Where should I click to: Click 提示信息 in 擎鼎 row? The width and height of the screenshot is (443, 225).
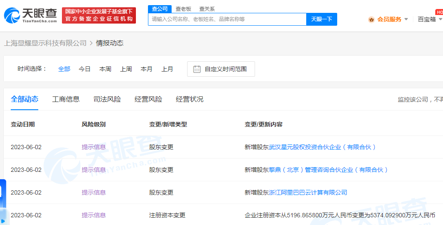(x=94, y=170)
